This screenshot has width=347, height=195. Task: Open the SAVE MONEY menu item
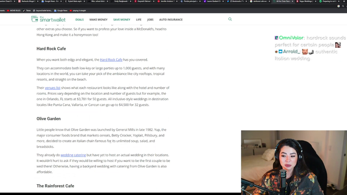click(x=121, y=19)
